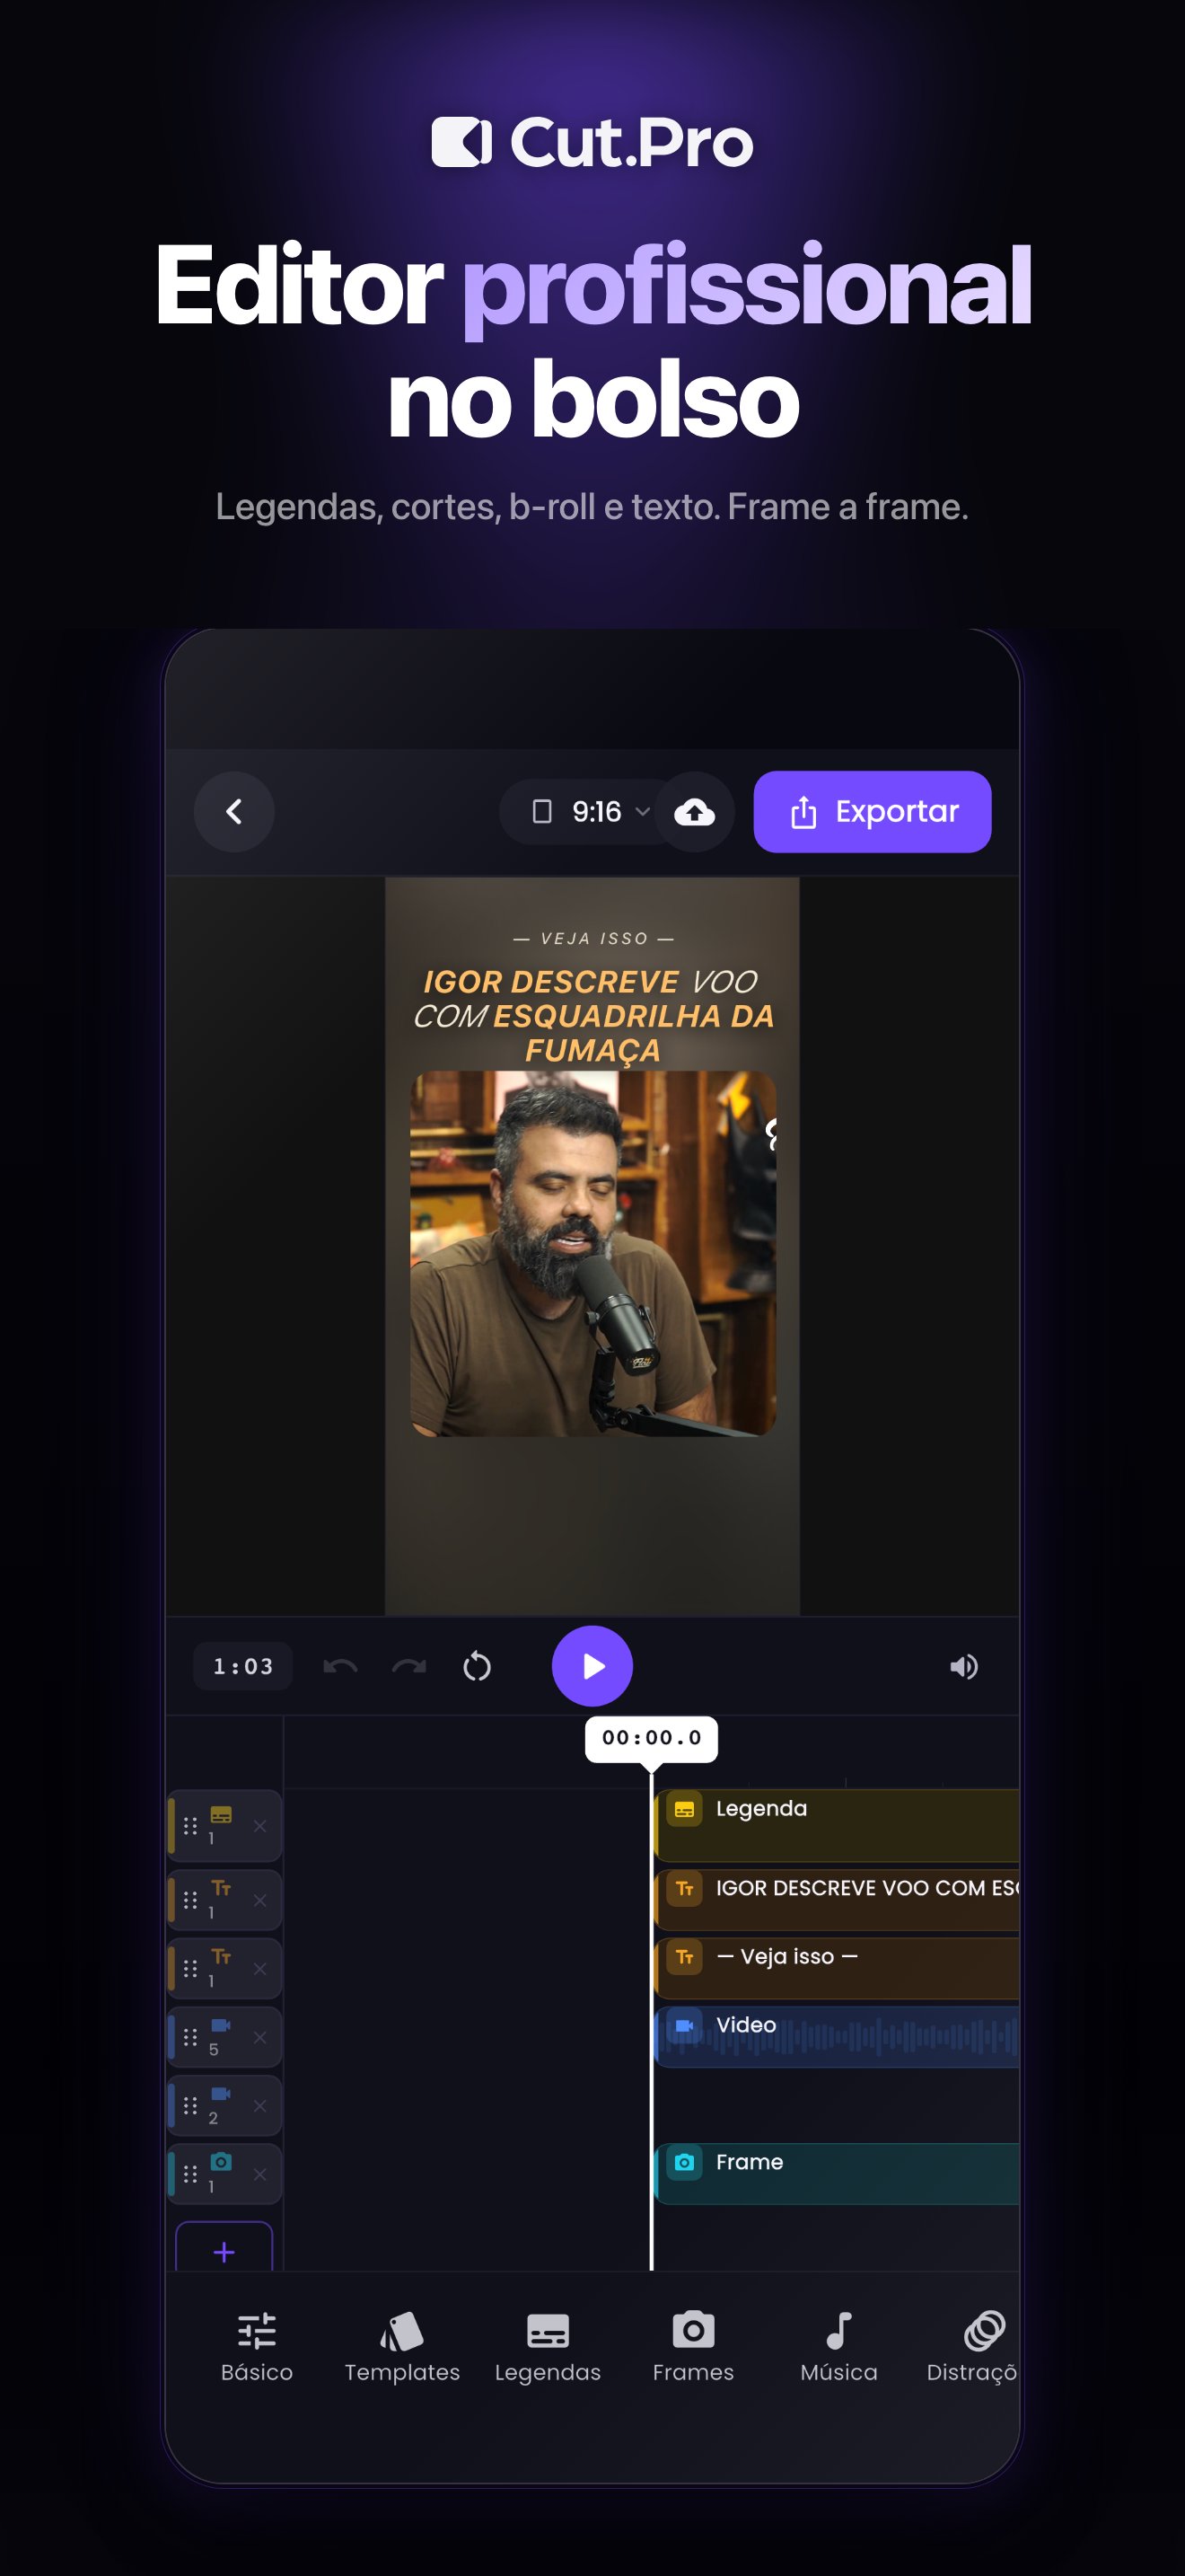
Task: Open the Distração tab
Action: click(x=972, y=2347)
